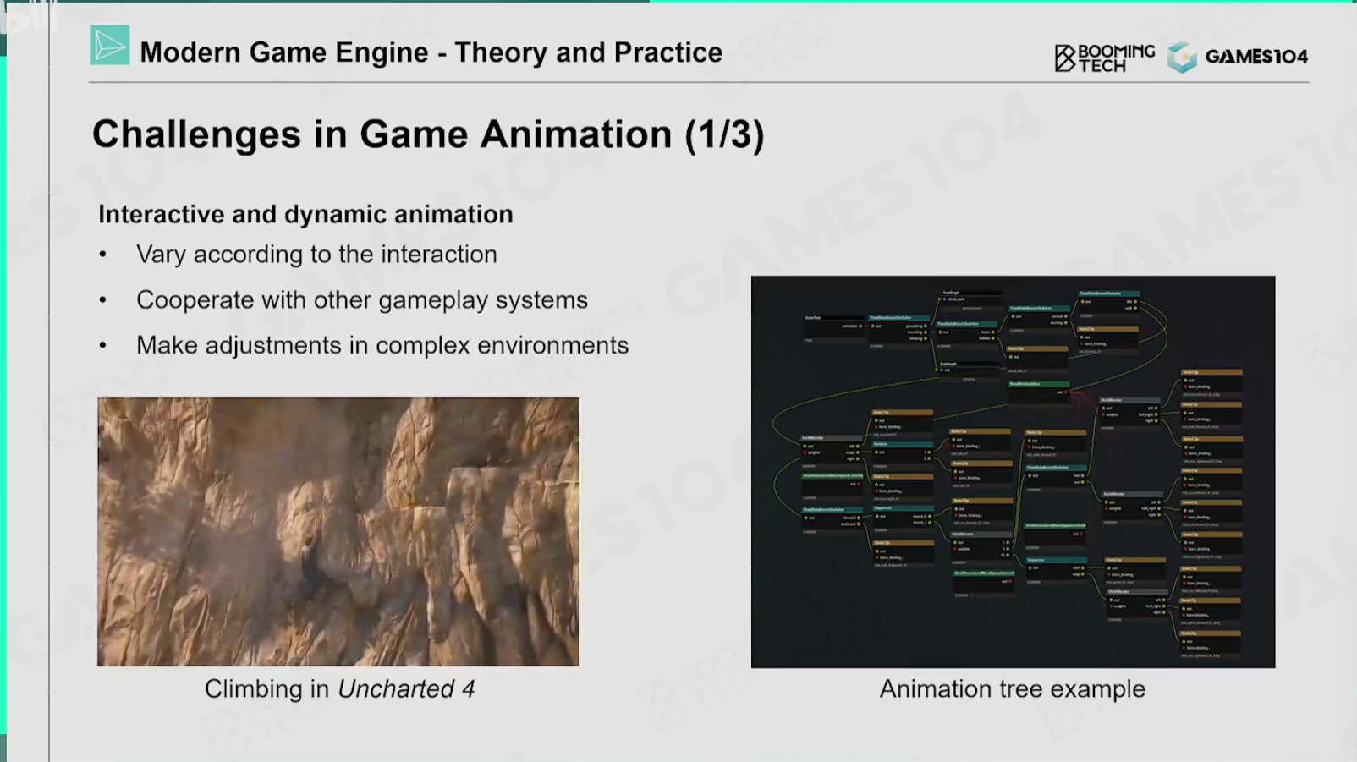Click the 'Interactive and dynamic animation' subheading
Viewport: 1357px width, 762px height.
[305, 214]
